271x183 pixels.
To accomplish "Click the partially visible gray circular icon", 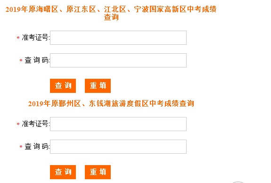I will point(238,182).
